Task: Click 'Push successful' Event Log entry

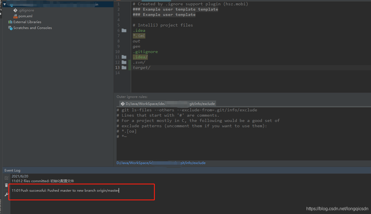Action: [65, 191]
